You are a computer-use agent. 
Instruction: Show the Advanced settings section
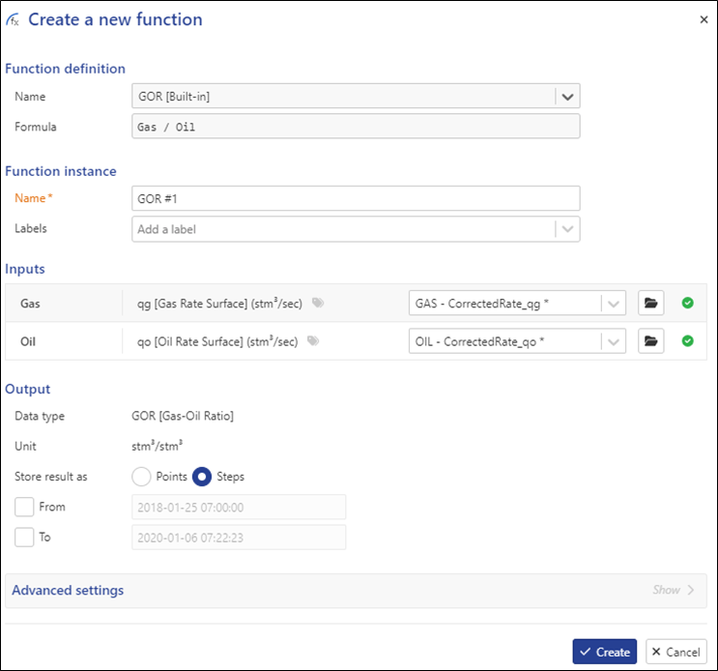(674, 590)
